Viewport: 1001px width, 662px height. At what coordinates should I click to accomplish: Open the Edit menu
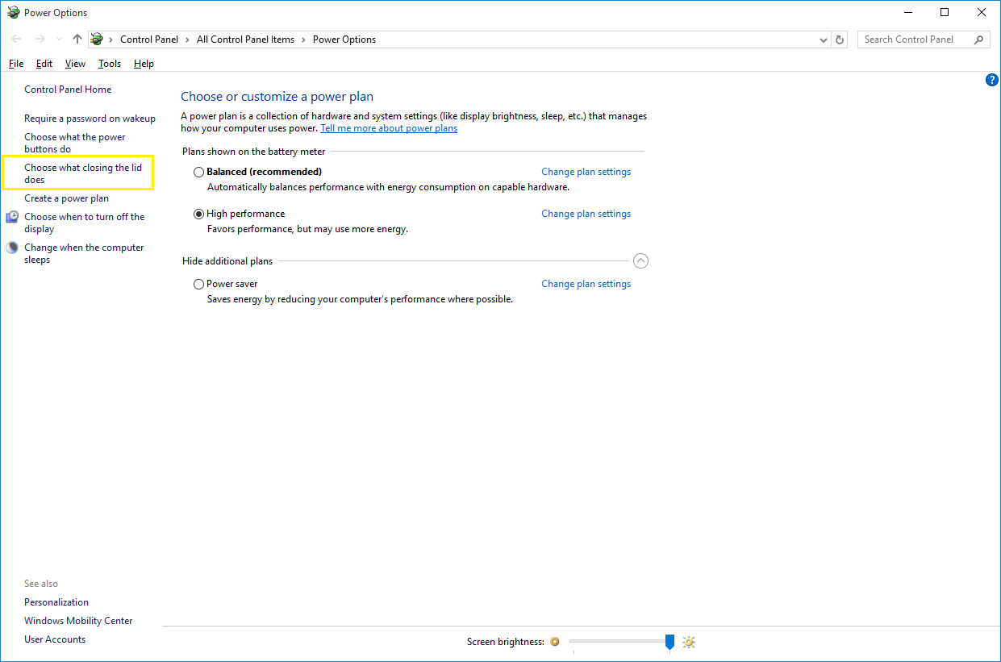pos(44,64)
